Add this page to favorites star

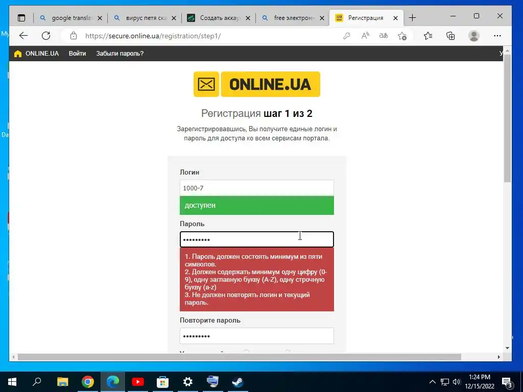pyautogui.click(x=402, y=36)
